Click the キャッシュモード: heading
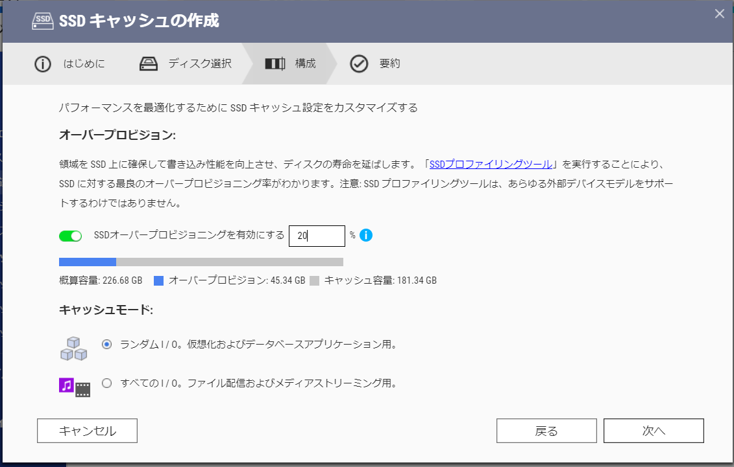This screenshot has width=734, height=467. pos(106,310)
